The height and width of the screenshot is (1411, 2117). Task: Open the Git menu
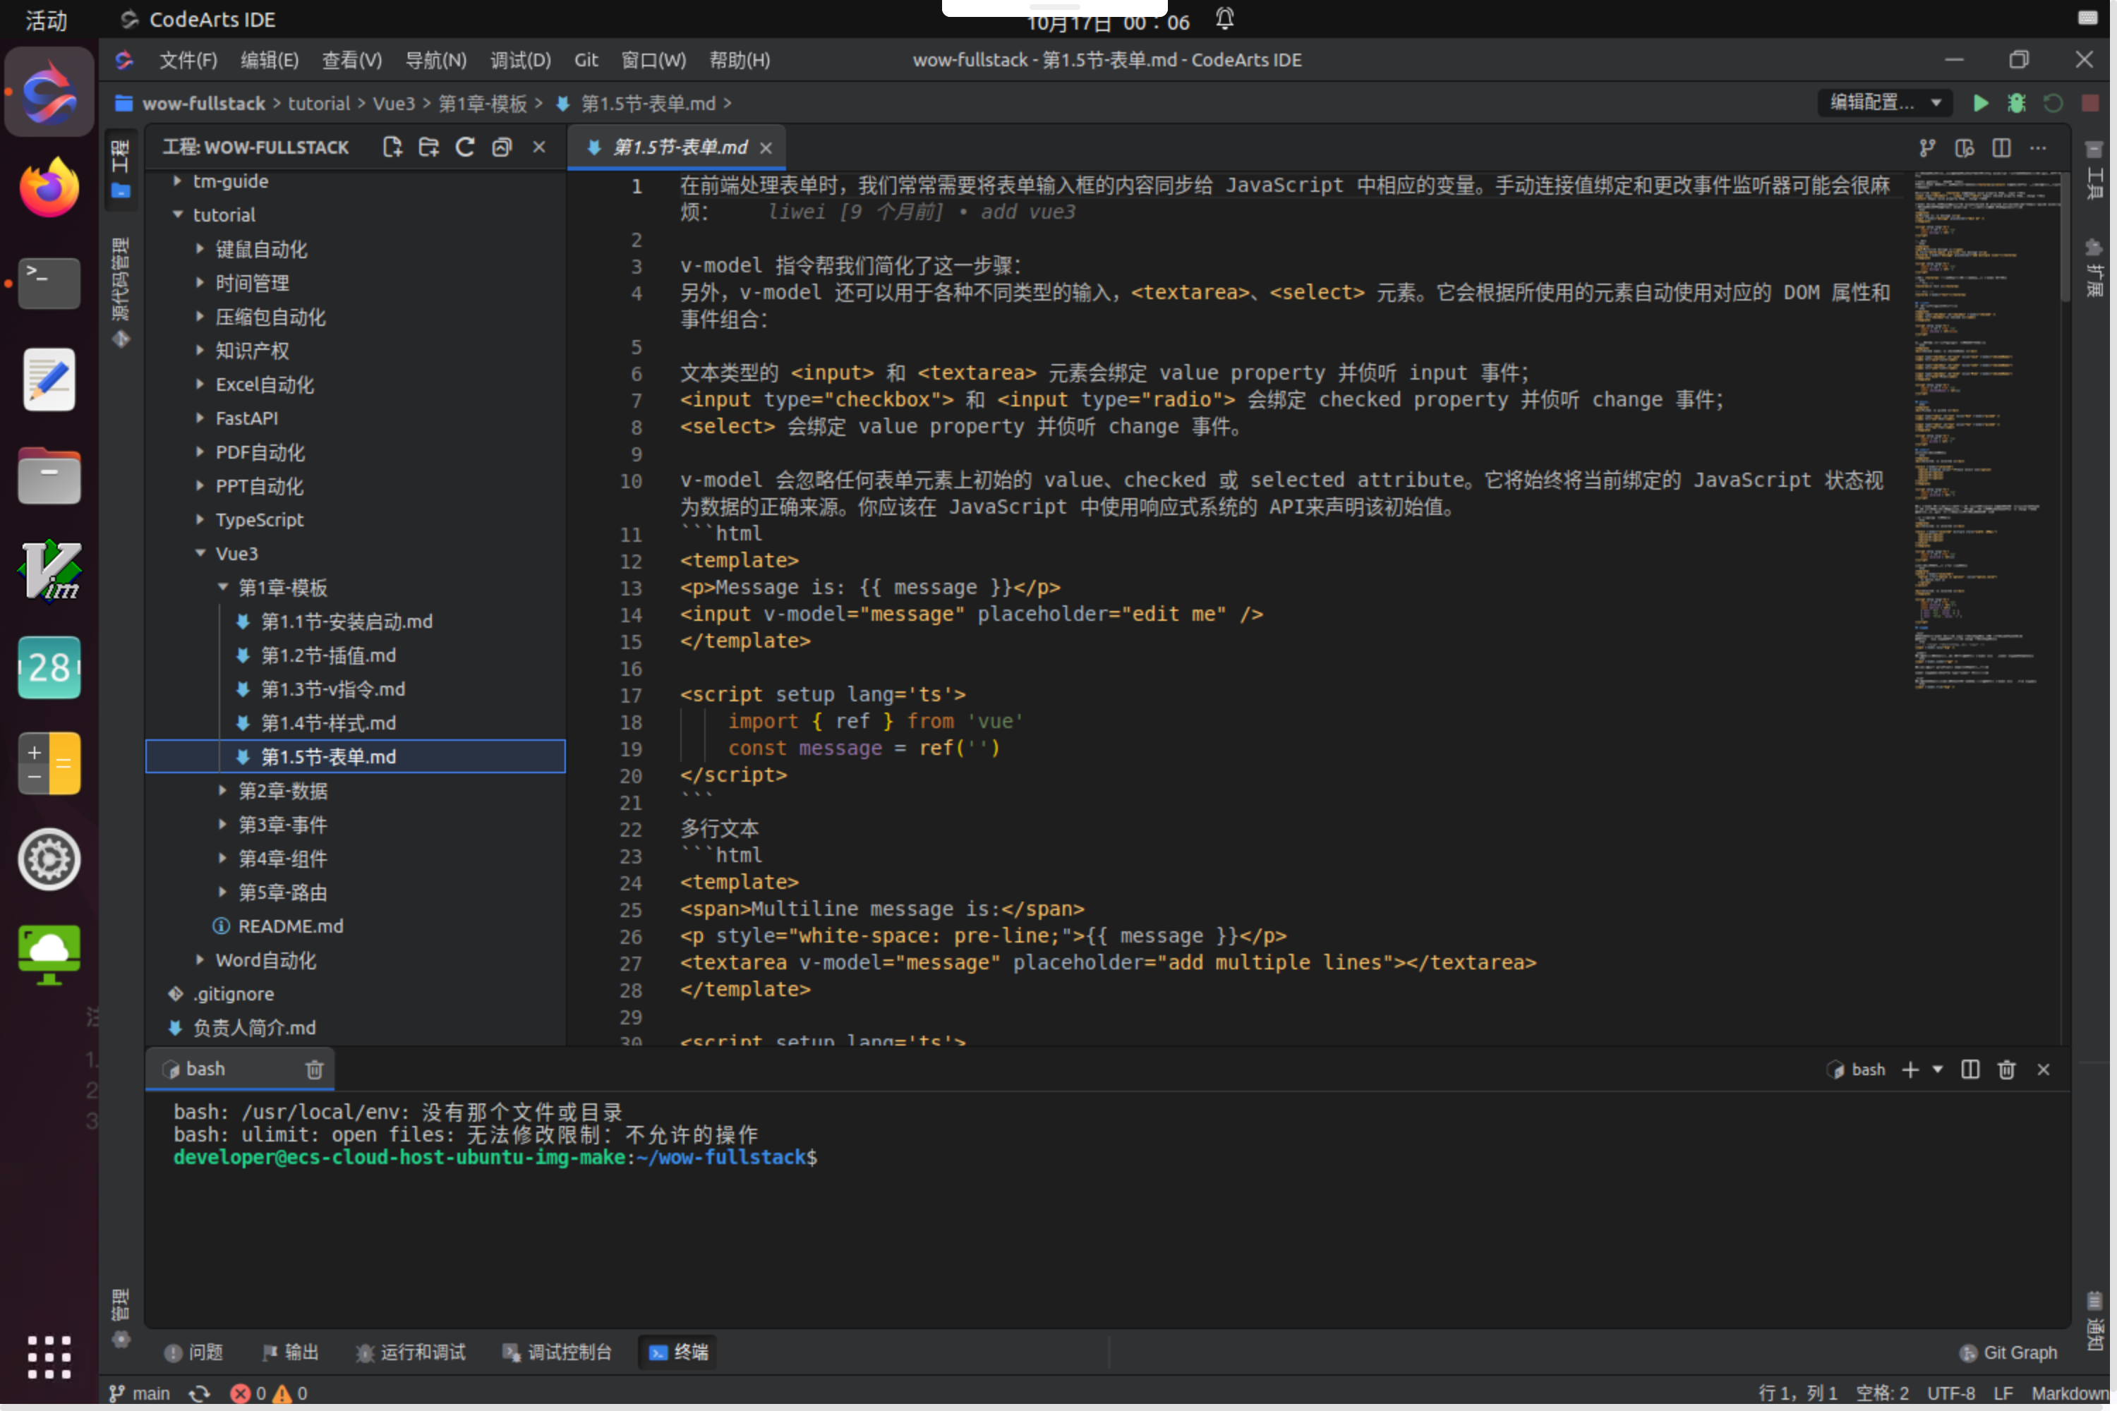pos(586,60)
